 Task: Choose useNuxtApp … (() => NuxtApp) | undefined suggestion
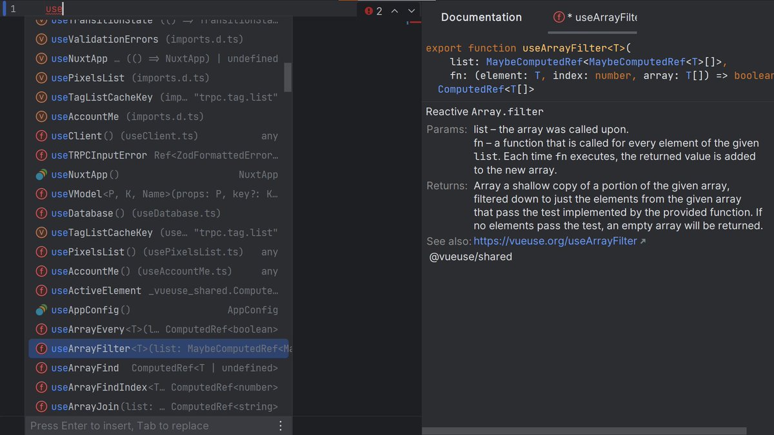[158, 59]
